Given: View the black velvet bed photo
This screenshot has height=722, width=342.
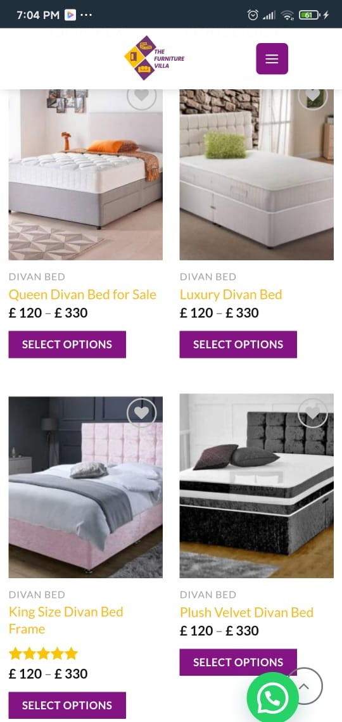Looking at the screenshot, I should pyautogui.click(x=256, y=486).
